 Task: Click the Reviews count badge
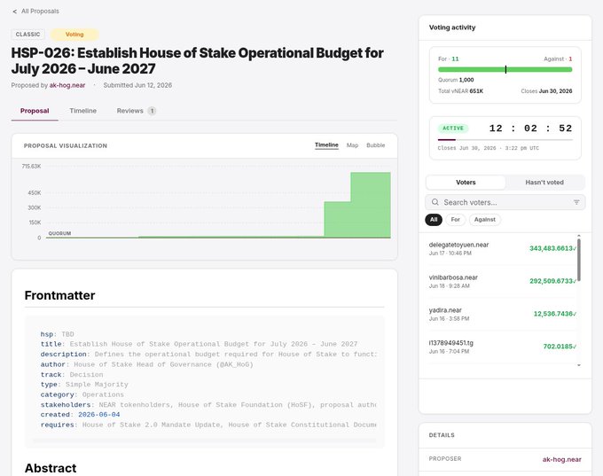point(152,111)
